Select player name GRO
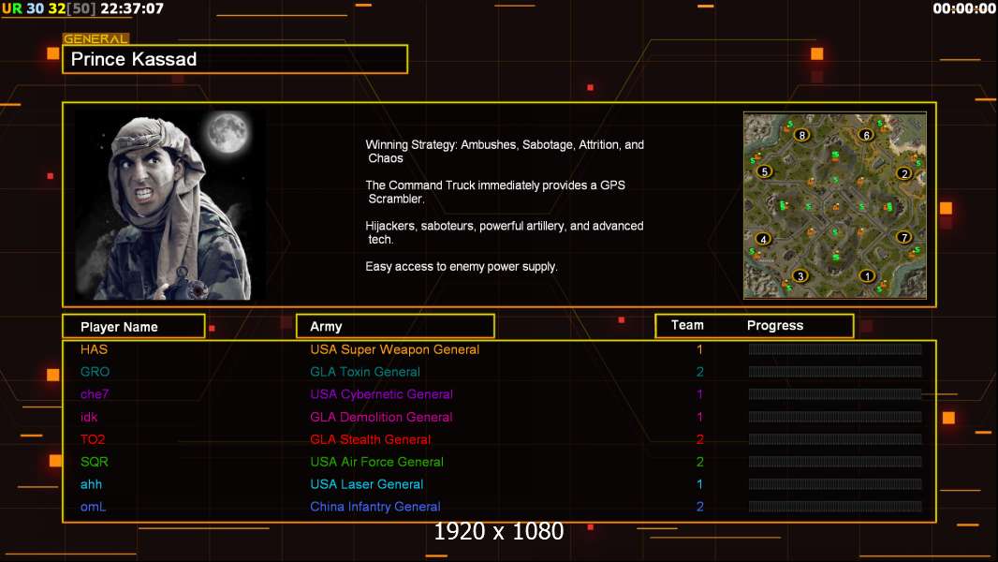The height and width of the screenshot is (562, 998). (95, 372)
